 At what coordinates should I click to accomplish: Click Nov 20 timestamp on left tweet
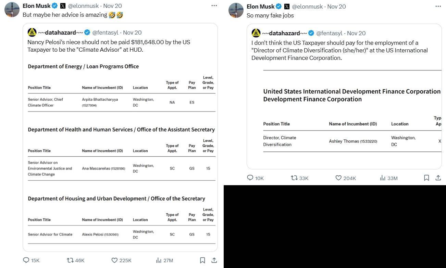click(x=112, y=6)
